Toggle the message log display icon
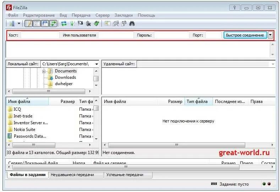The image size is (280, 192). pos(29,23)
